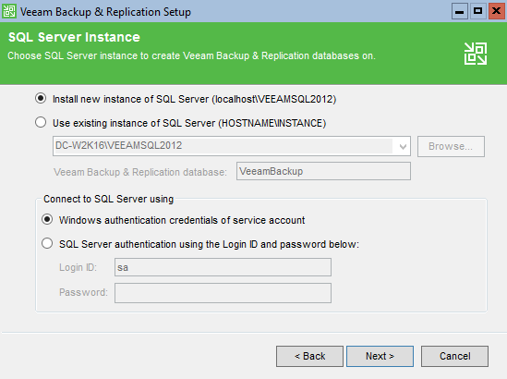Click the empty Password field
This screenshot has width=507, height=379.
223,293
